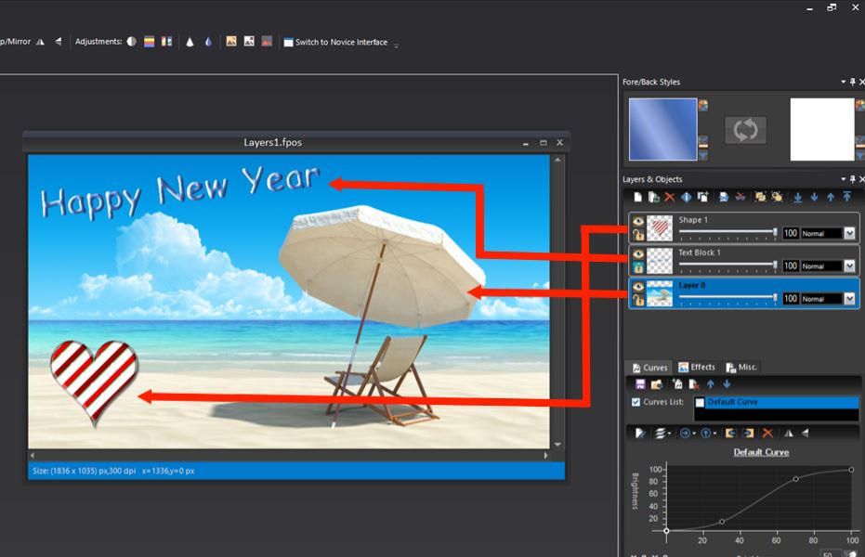Screen dimensions: 865x557
Task: Create a new layer in Layers & Objects
Action: tap(638, 197)
